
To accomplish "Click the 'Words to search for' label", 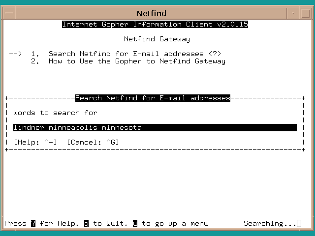I will [55, 113].
